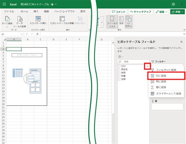The width and height of the screenshot is (186, 144).
Task: Switch to the ページレイアウト tab
Action: pyautogui.click(x=64, y=11)
